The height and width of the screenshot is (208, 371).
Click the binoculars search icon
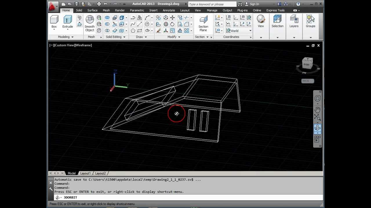pos(240,4)
